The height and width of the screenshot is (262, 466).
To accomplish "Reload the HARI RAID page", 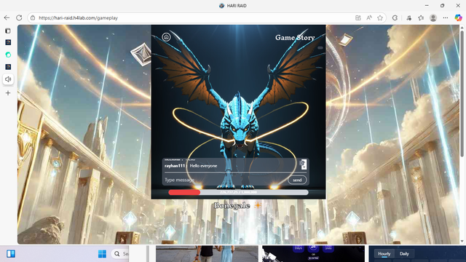I will click(20, 17).
